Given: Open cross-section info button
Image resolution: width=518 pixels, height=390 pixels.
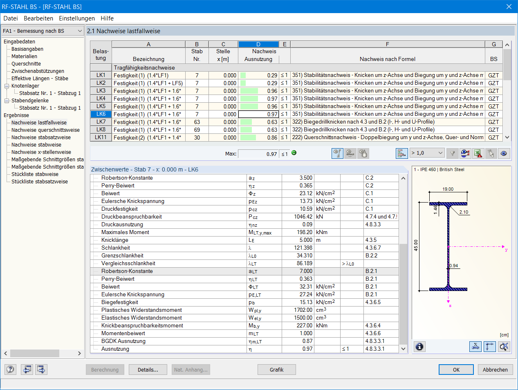Looking at the screenshot, I should [x=419, y=347].
